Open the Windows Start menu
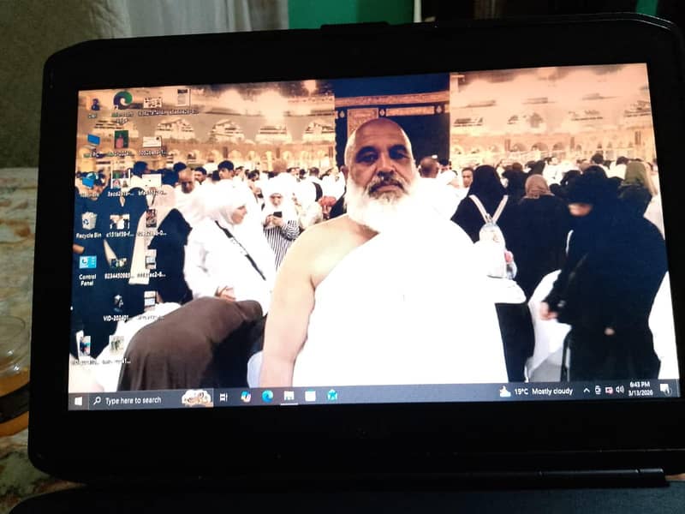685x514 pixels. [79, 401]
